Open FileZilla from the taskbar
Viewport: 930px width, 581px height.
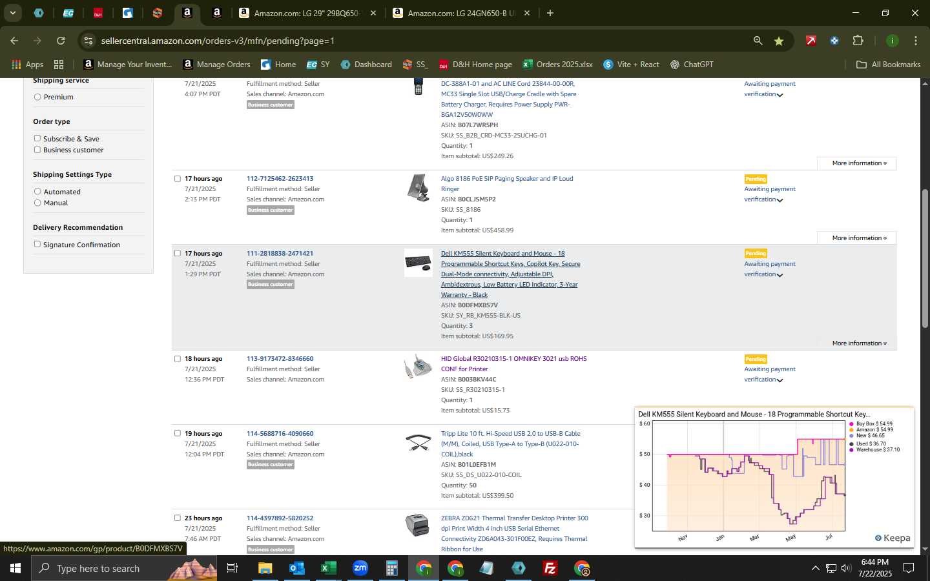pyautogui.click(x=550, y=568)
